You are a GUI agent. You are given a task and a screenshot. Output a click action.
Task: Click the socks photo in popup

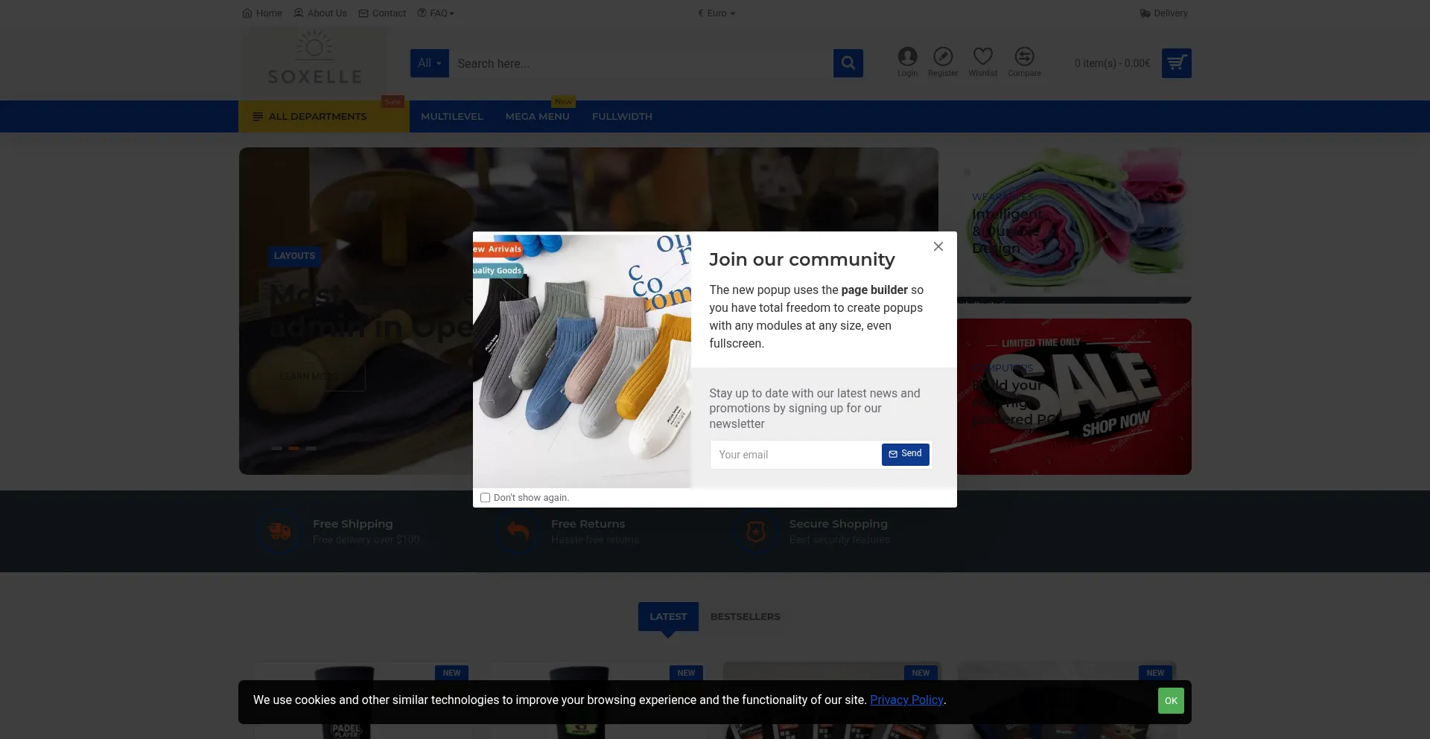pos(582,361)
